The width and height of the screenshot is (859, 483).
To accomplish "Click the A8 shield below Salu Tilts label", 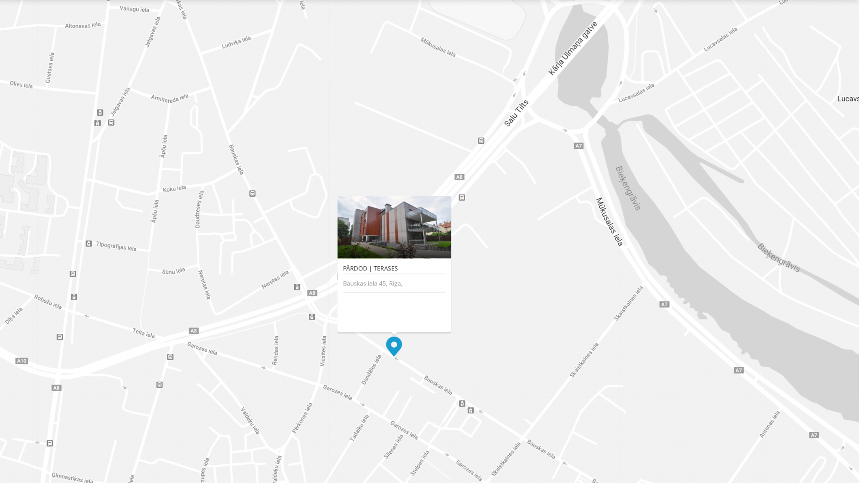I will [459, 177].
